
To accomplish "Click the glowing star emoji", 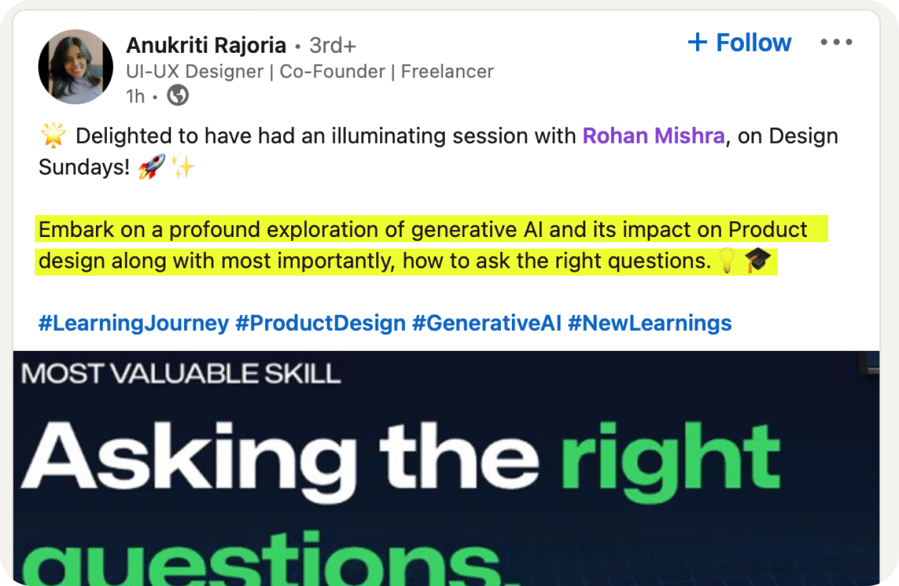I will coord(53,136).
